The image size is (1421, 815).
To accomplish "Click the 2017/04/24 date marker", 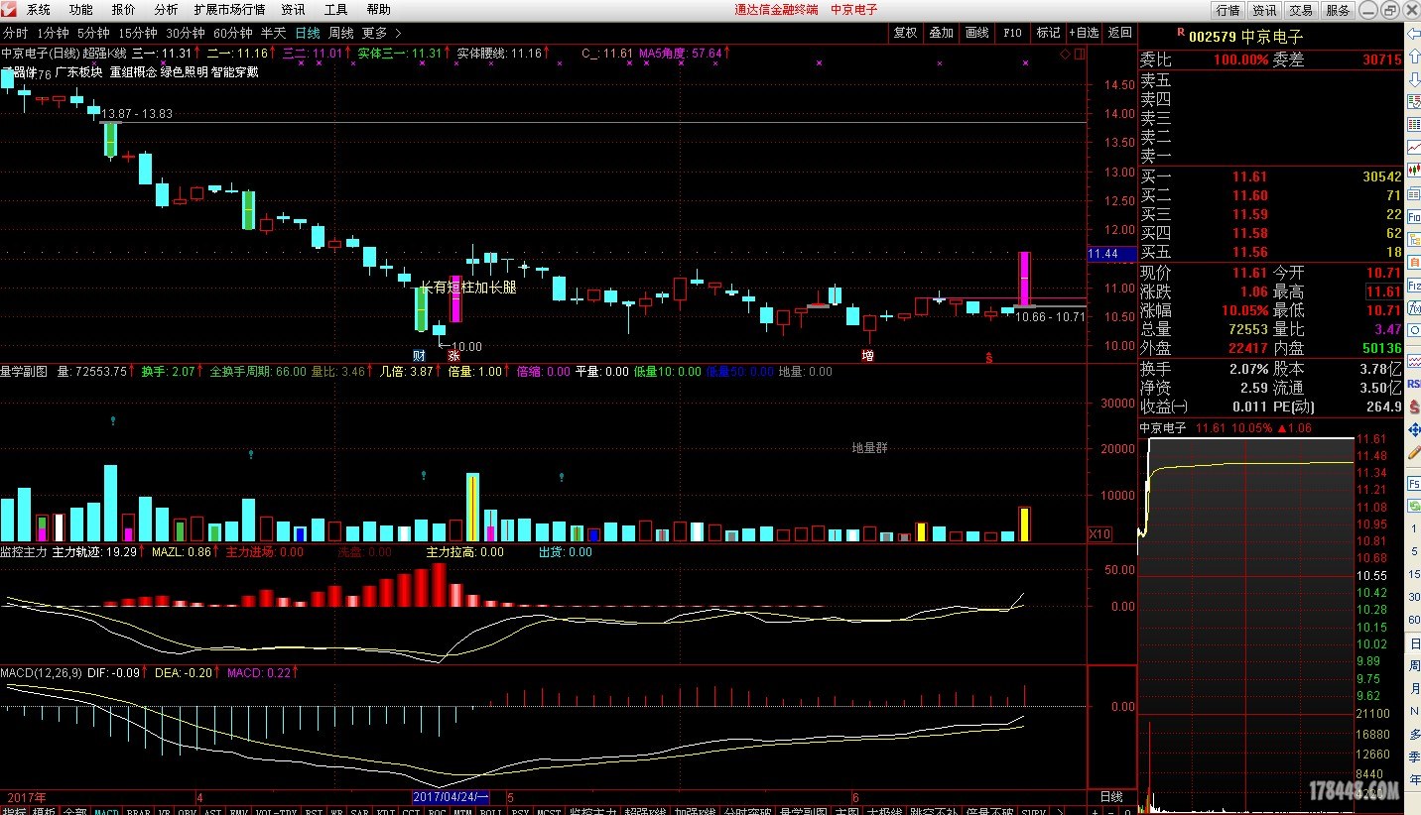I will pos(452,797).
